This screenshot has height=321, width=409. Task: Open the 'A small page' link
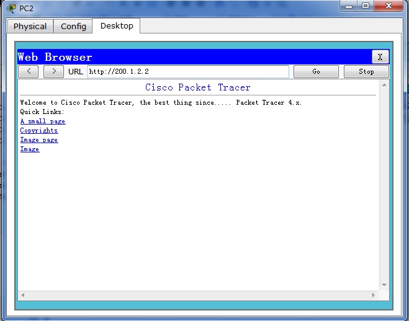(x=43, y=121)
